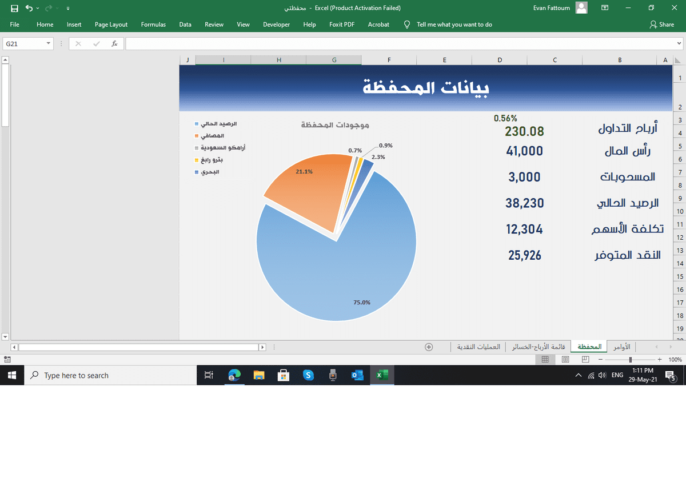Image resolution: width=686 pixels, height=503 pixels.
Task: Switch to Page Layout view via status bar icon
Action: coord(566,359)
